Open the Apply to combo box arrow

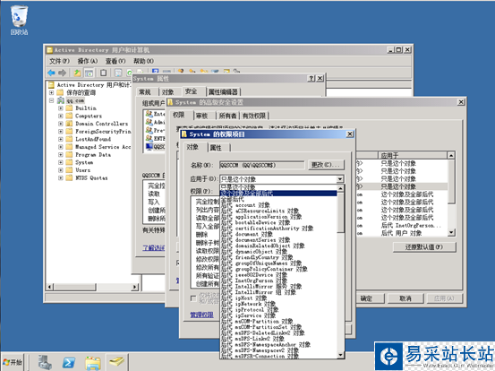(339, 179)
